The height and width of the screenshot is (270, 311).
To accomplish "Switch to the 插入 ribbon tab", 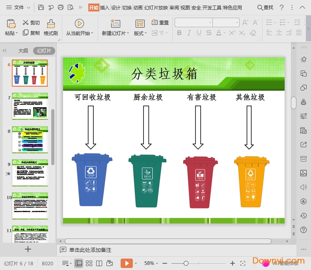I will [x=105, y=7].
